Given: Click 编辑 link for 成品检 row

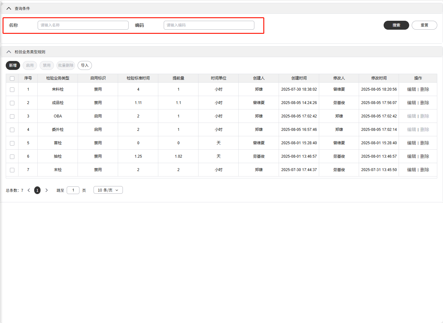Looking at the screenshot, I should (411, 103).
